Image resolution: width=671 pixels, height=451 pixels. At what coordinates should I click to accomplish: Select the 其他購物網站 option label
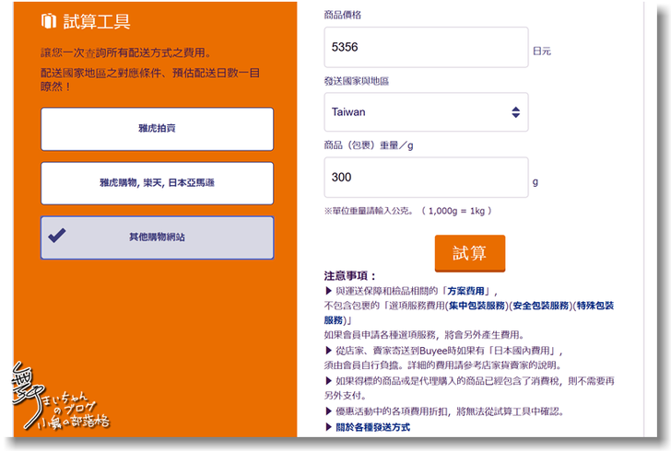tap(157, 237)
